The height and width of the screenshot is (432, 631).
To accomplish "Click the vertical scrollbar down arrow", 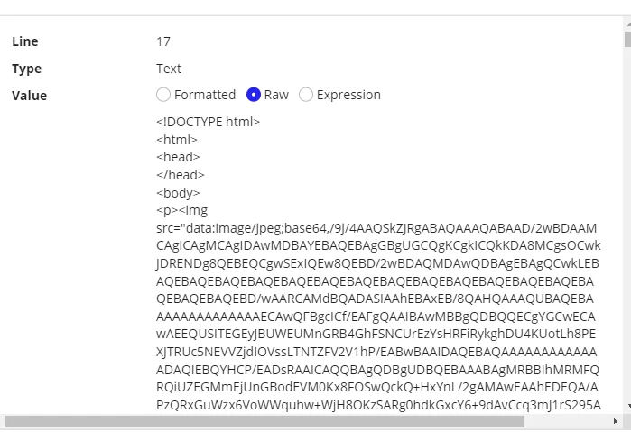I will 628,406.
